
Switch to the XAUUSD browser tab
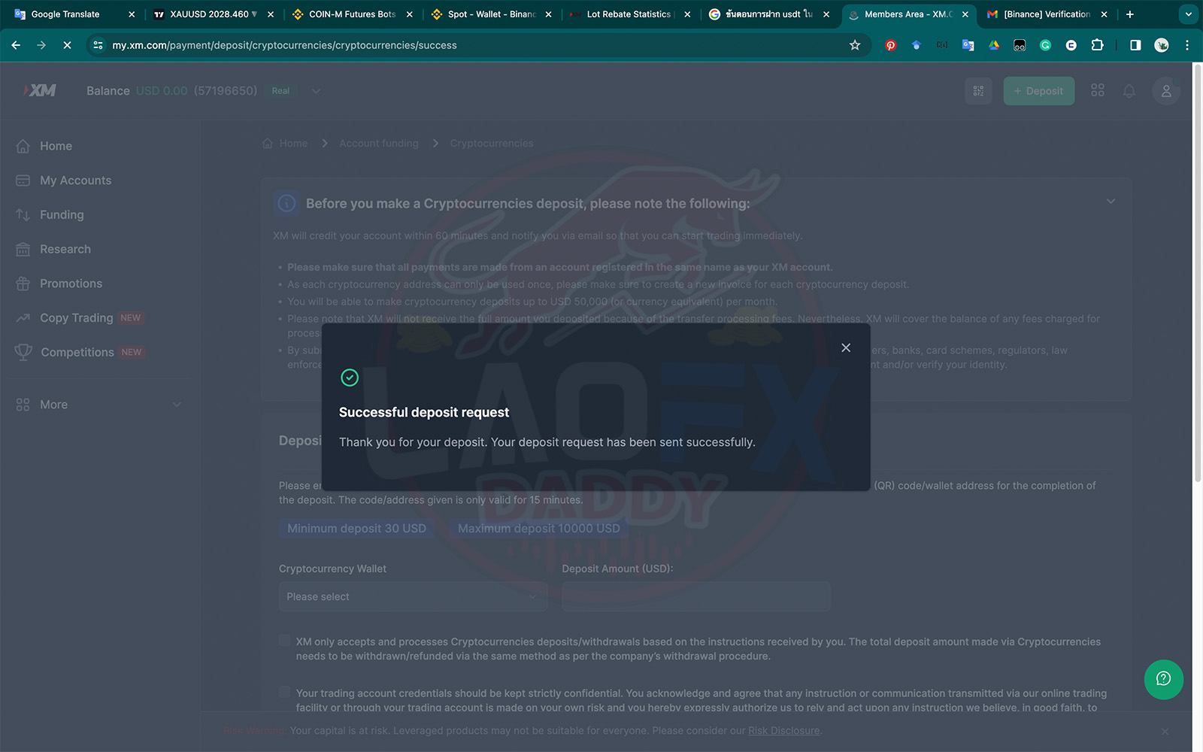click(x=211, y=14)
